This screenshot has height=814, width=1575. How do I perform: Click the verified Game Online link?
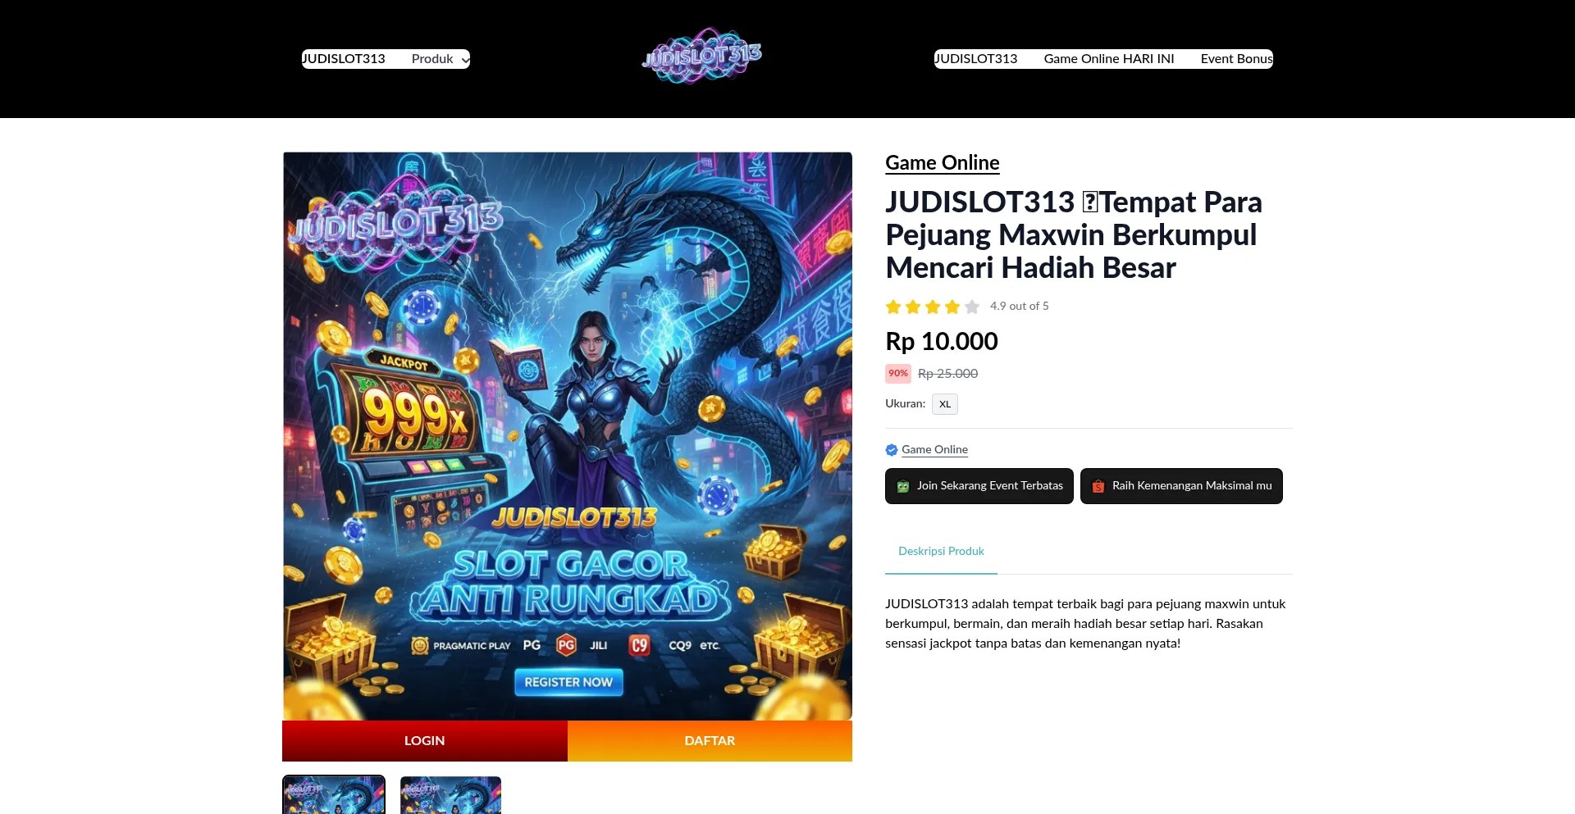point(934,450)
